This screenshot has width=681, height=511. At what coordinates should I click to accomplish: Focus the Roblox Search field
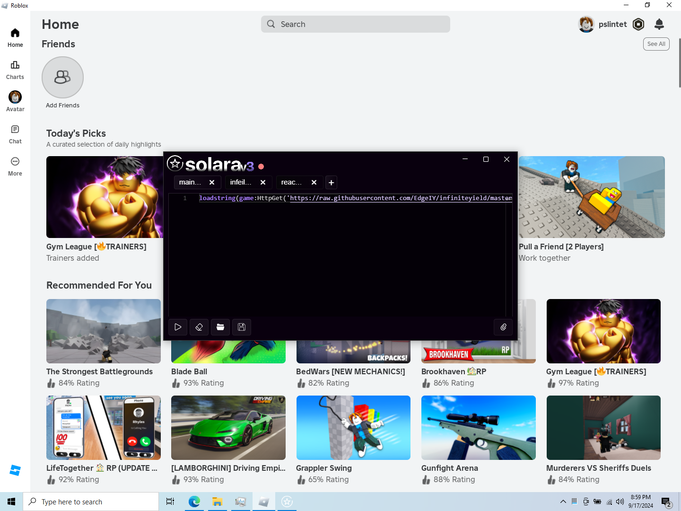point(356,24)
